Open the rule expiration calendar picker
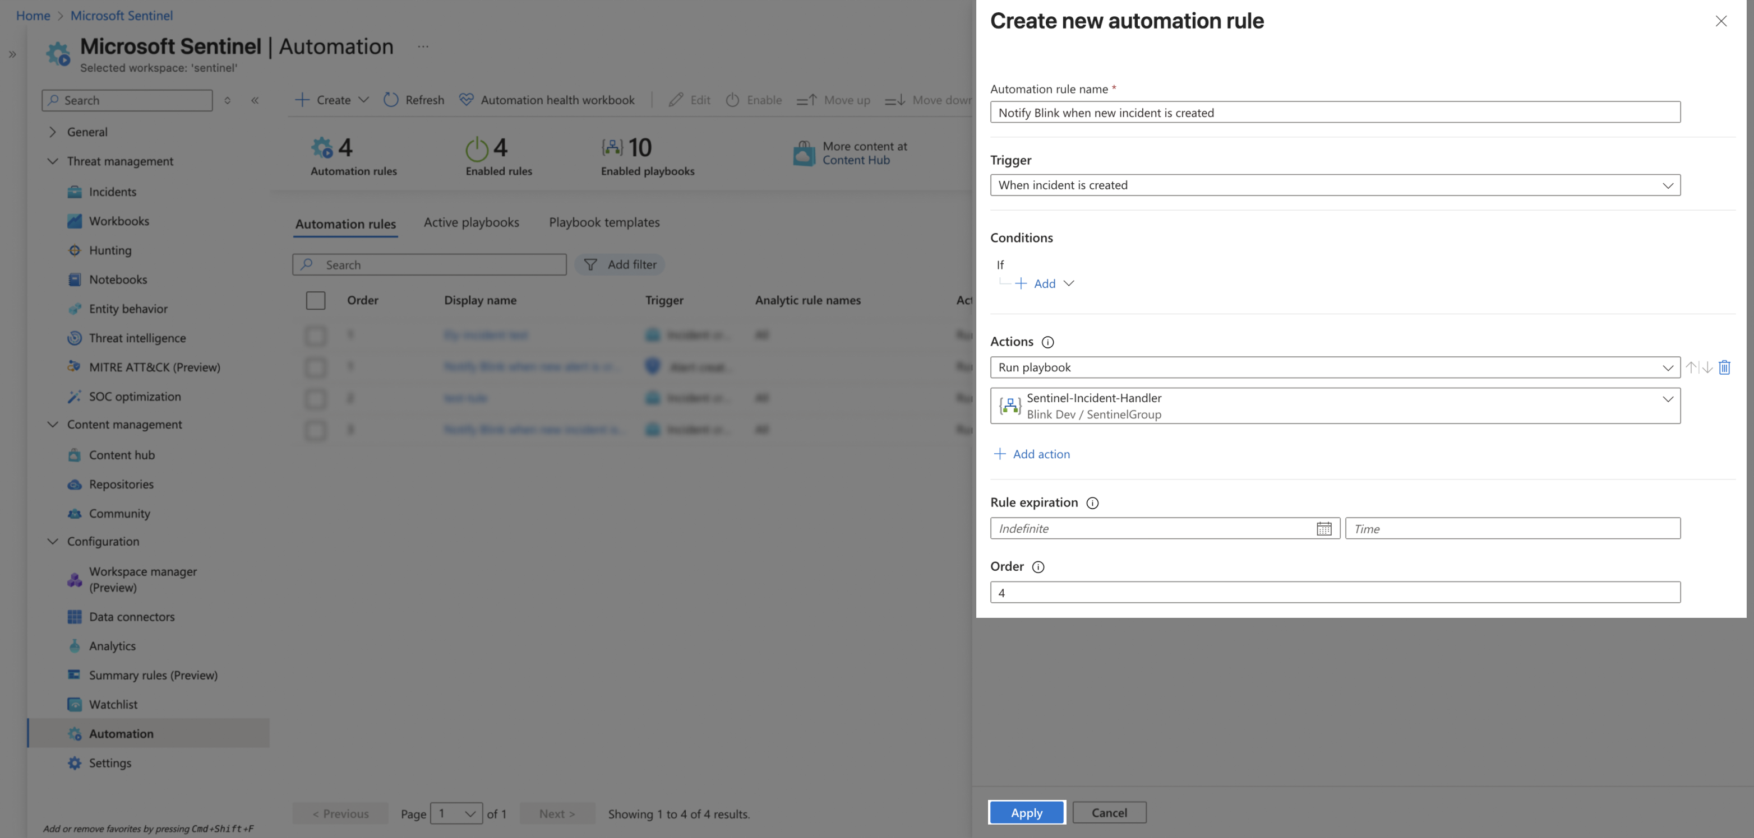This screenshot has height=838, width=1754. [x=1324, y=529]
